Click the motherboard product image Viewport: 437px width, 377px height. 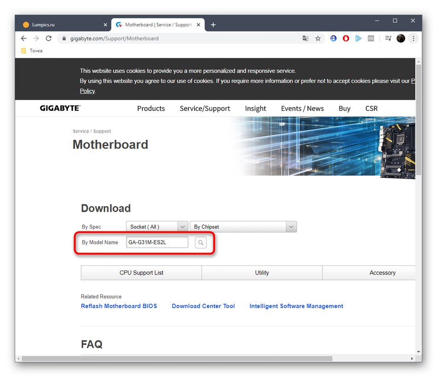[397, 150]
